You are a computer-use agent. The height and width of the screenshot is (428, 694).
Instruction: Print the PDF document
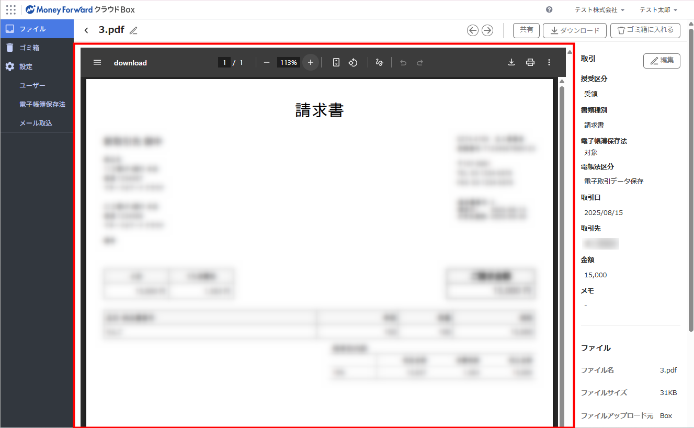(x=530, y=62)
